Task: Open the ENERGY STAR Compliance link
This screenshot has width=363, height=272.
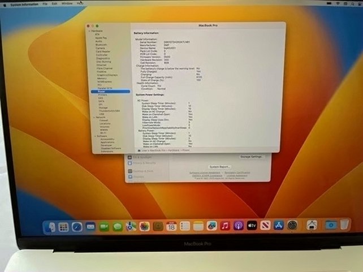Action: (207, 175)
